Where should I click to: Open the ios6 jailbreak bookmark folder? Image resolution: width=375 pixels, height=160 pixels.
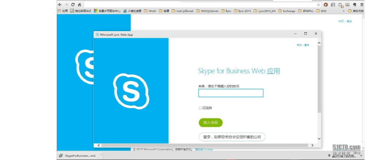coord(183,11)
